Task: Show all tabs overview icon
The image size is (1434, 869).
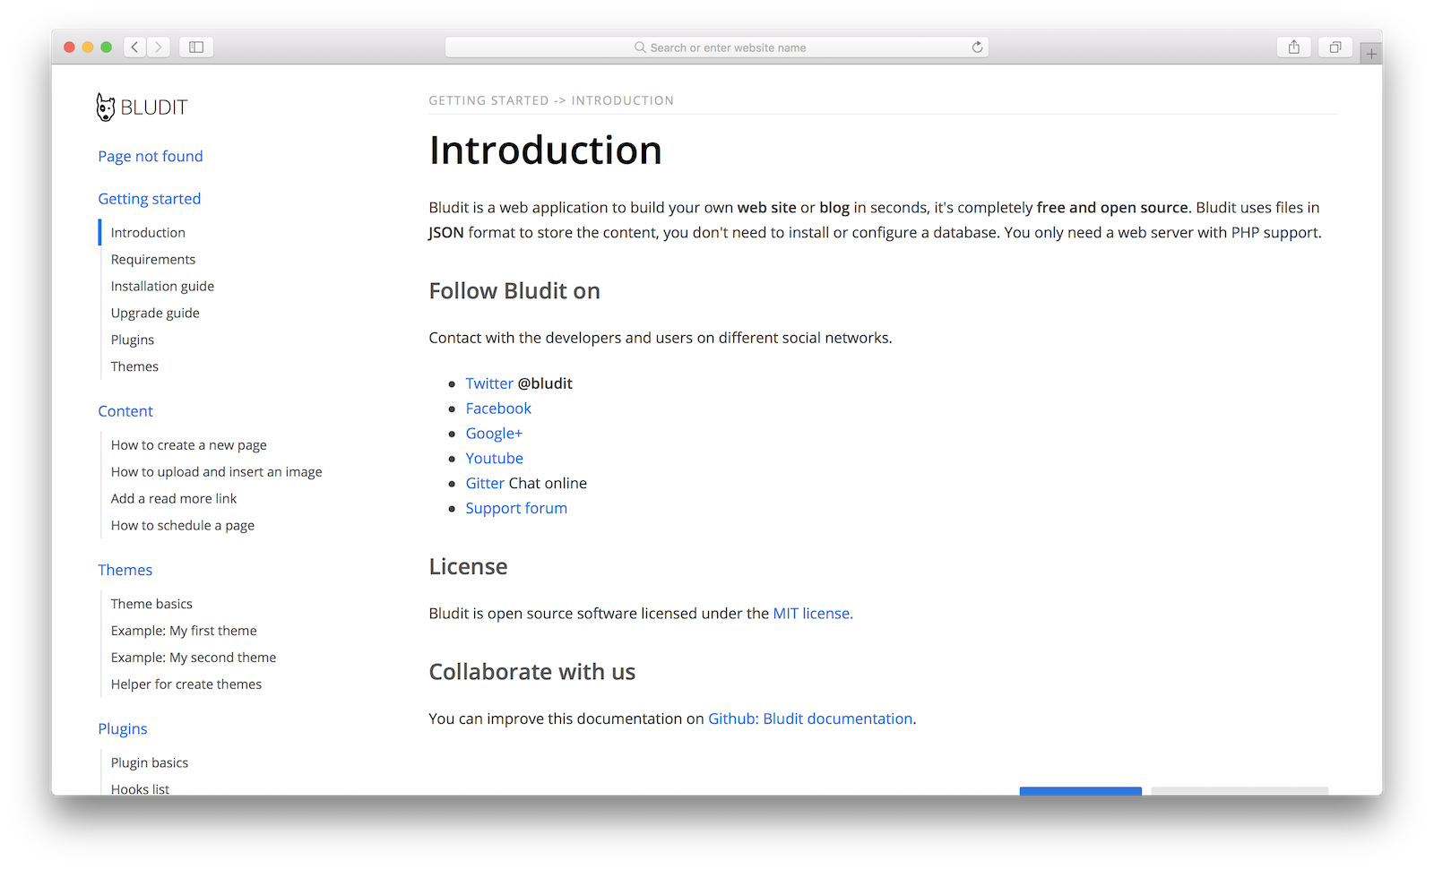Action: pyautogui.click(x=1335, y=47)
